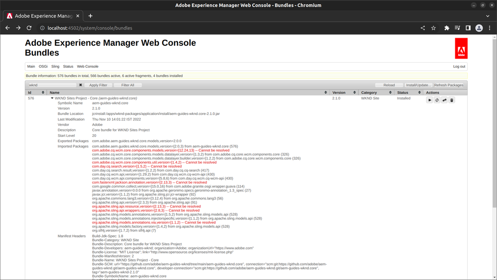Reload the page using browser refresh icon
Viewport: 497px width, 280px height.
point(29,28)
